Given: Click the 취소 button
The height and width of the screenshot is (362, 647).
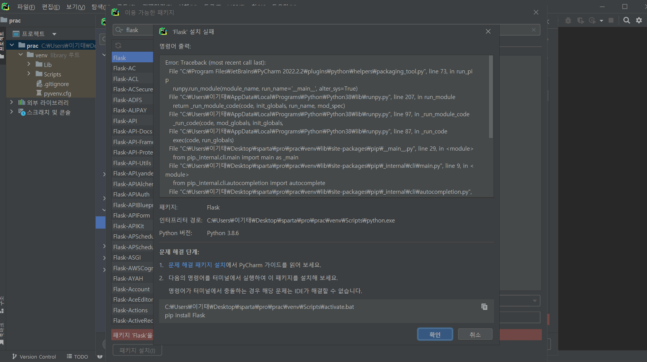Looking at the screenshot, I should tap(475, 334).
